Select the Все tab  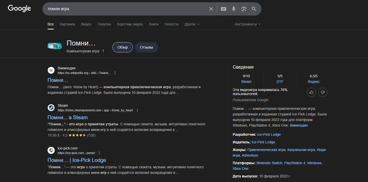click(51, 24)
